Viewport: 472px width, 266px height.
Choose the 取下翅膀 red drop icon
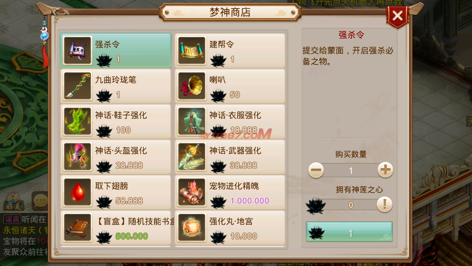coord(77,192)
